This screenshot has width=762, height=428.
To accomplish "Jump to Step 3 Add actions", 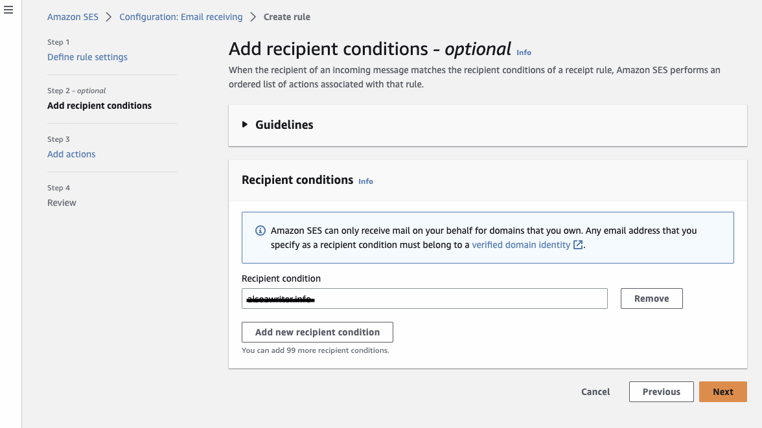I will click(71, 154).
